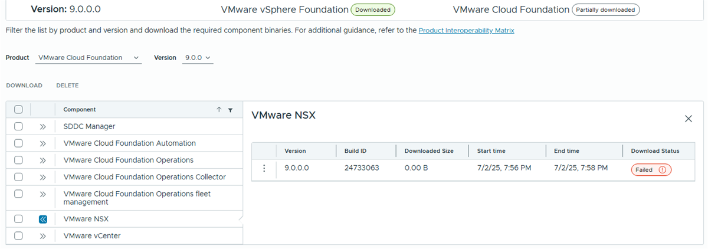
Task: Collapse the VMware NSX details arrow
Action: 42,219
